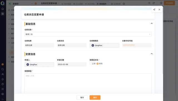
Task: Click the 暂存 button
Action: click(x=82, y=97)
